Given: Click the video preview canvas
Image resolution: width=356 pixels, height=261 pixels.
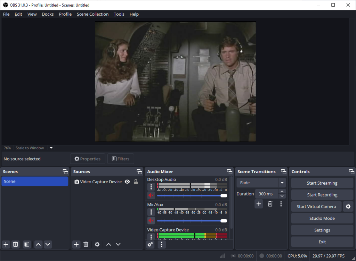Looking at the screenshot, I should (175, 82).
